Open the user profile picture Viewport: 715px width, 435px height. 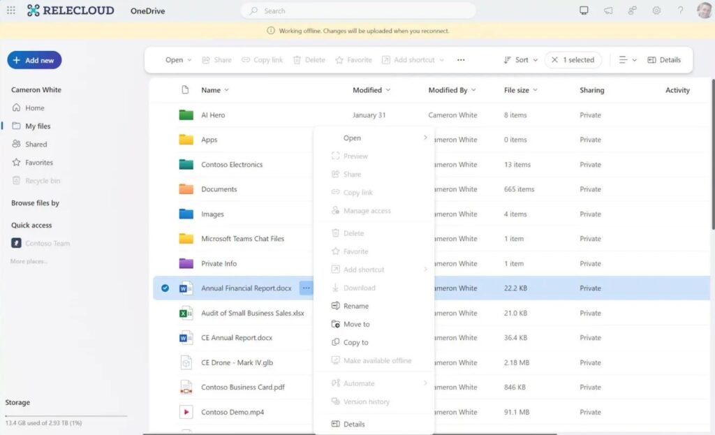point(704,10)
